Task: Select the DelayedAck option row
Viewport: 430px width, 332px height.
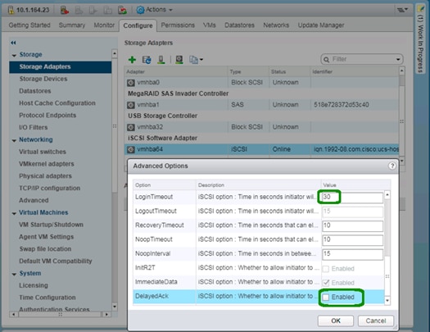Action: pyautogui.click(x=259, y=297)
